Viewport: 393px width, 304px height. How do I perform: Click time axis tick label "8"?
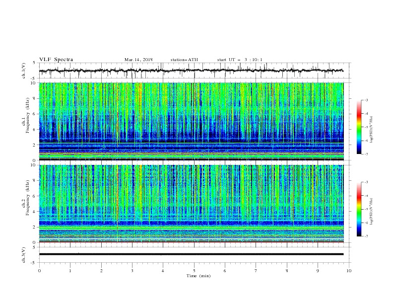(287, 271)
